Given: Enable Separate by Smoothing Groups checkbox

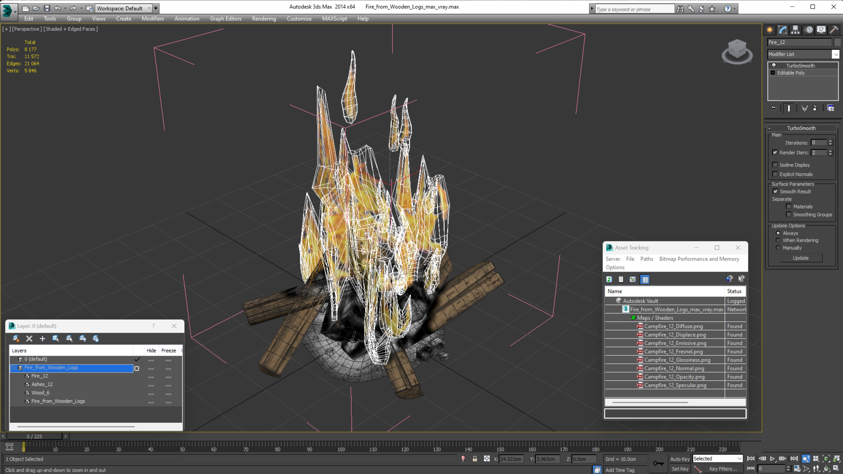Looking at the screenshot, I should [x=788, y=214].
